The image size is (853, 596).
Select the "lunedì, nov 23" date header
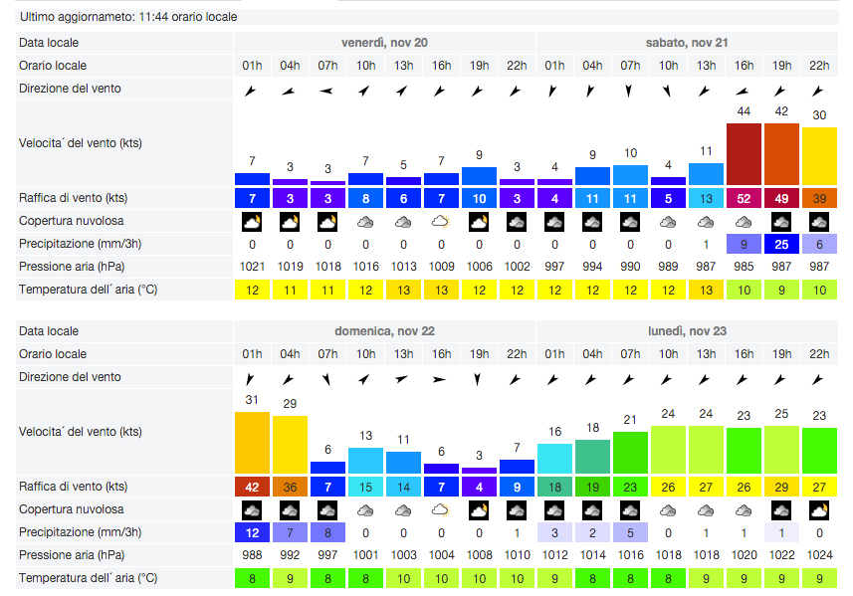(x=687, y=331)
